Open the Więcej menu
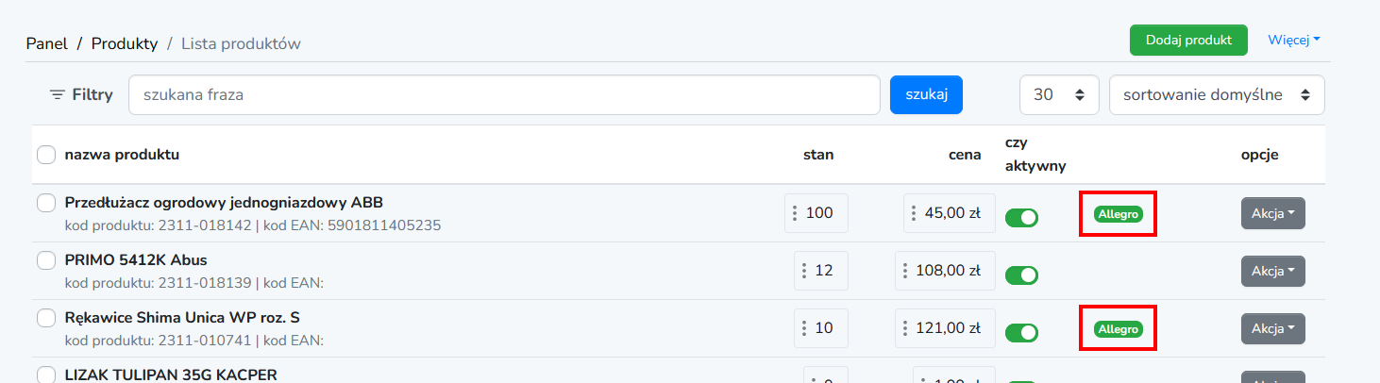 pyautogui.click(x=1294, y=40)
